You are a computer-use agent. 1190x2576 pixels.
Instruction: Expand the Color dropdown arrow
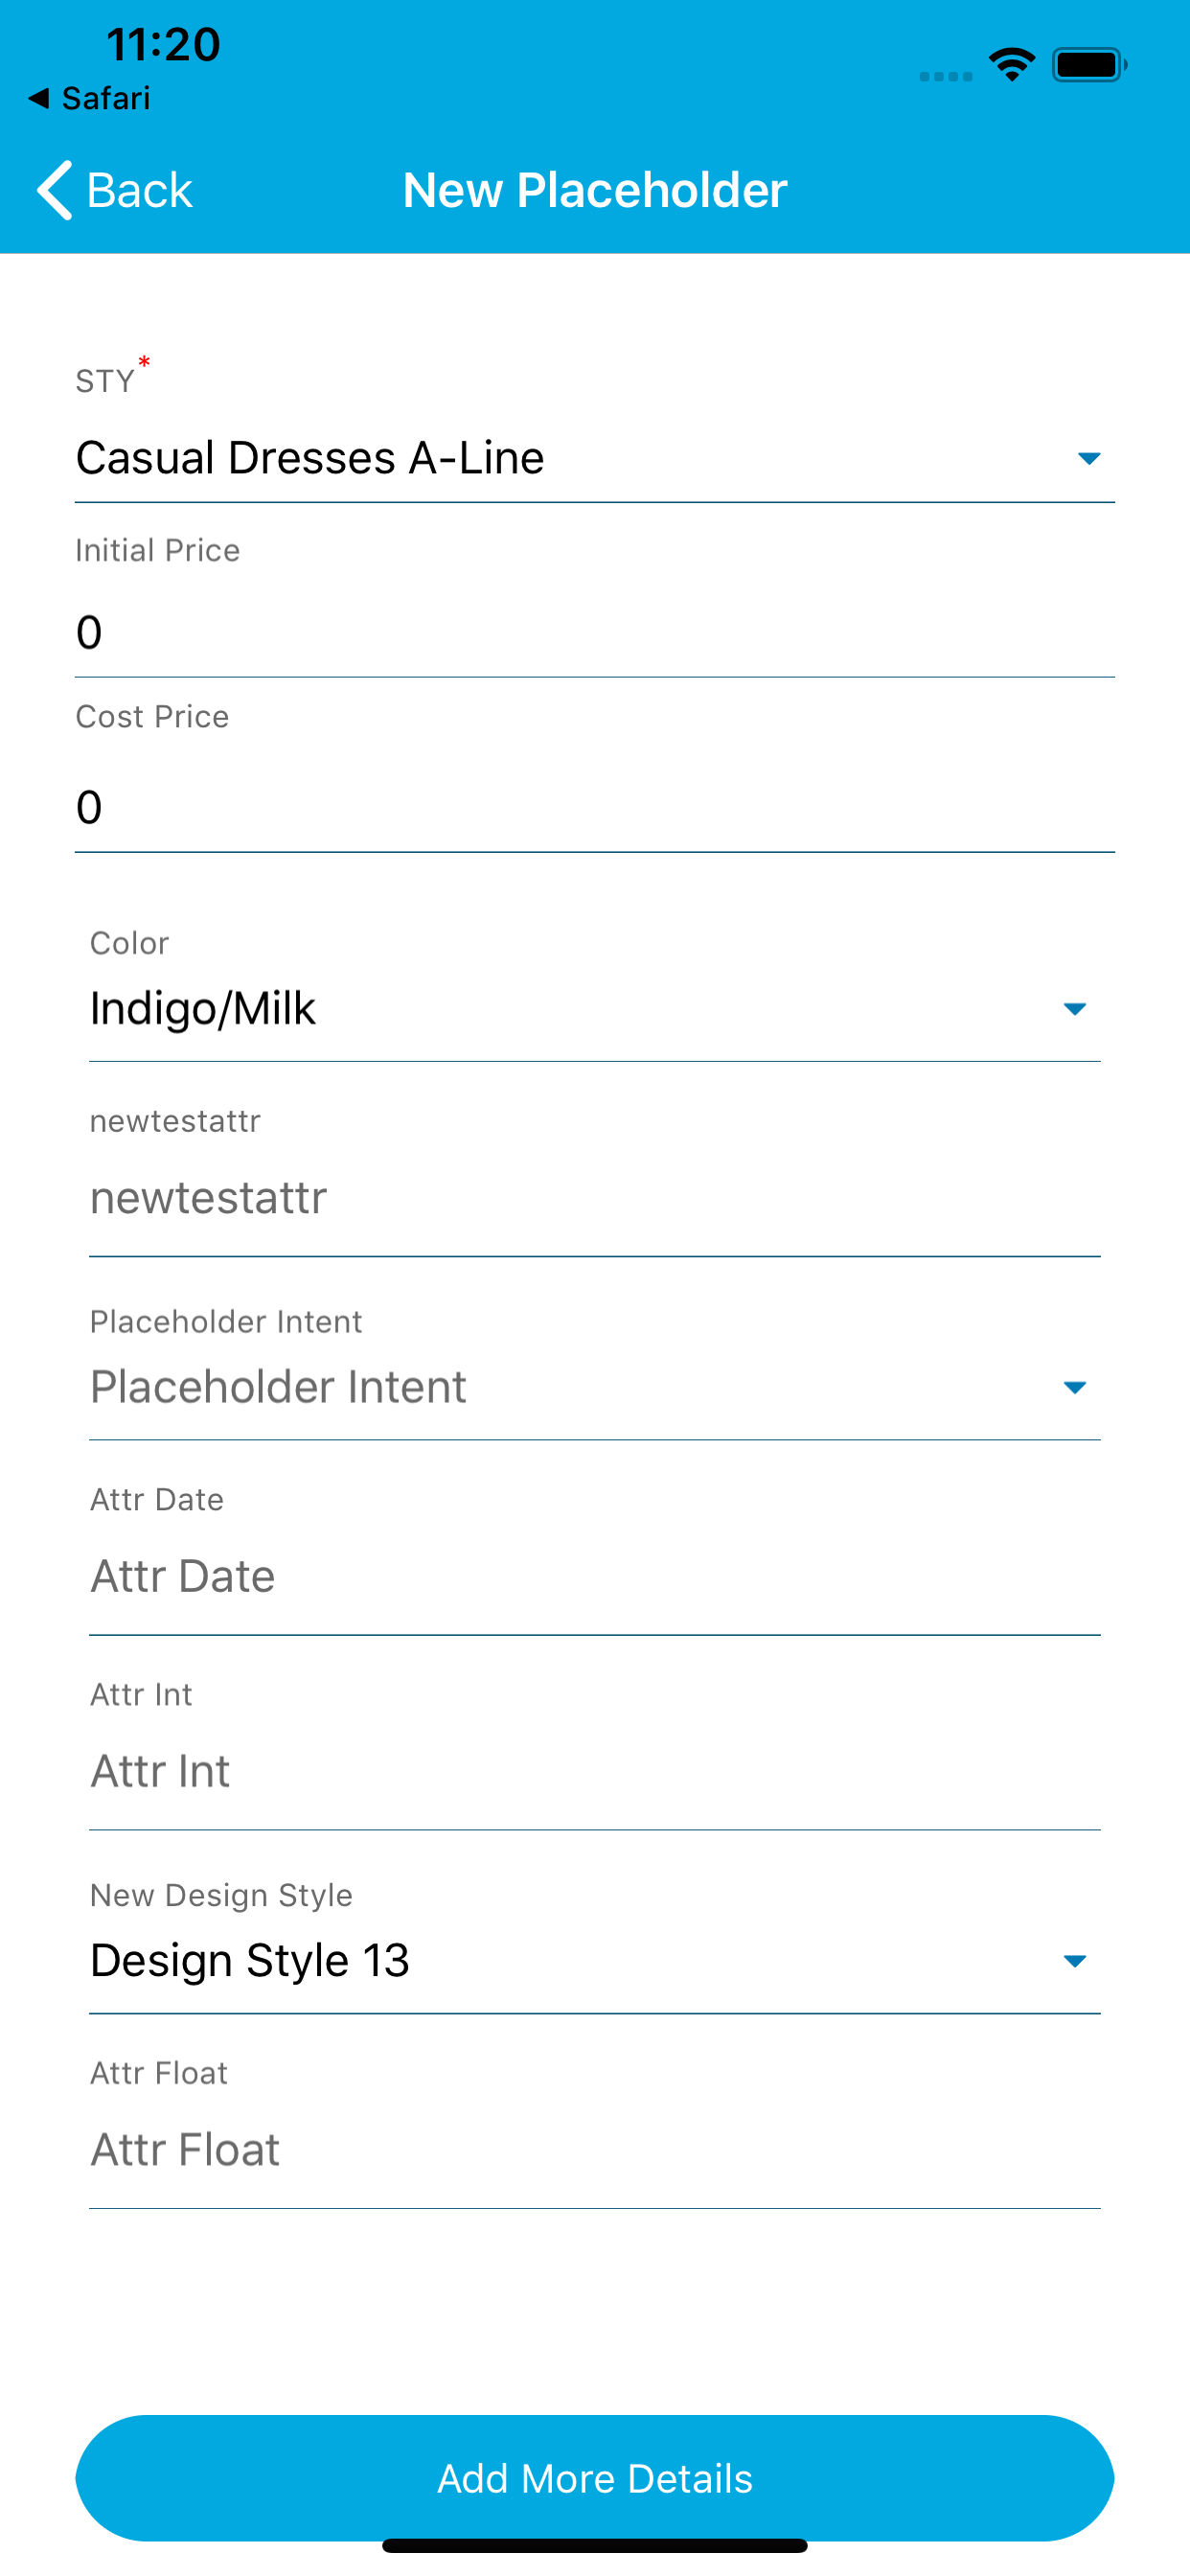point(1074,1009)
